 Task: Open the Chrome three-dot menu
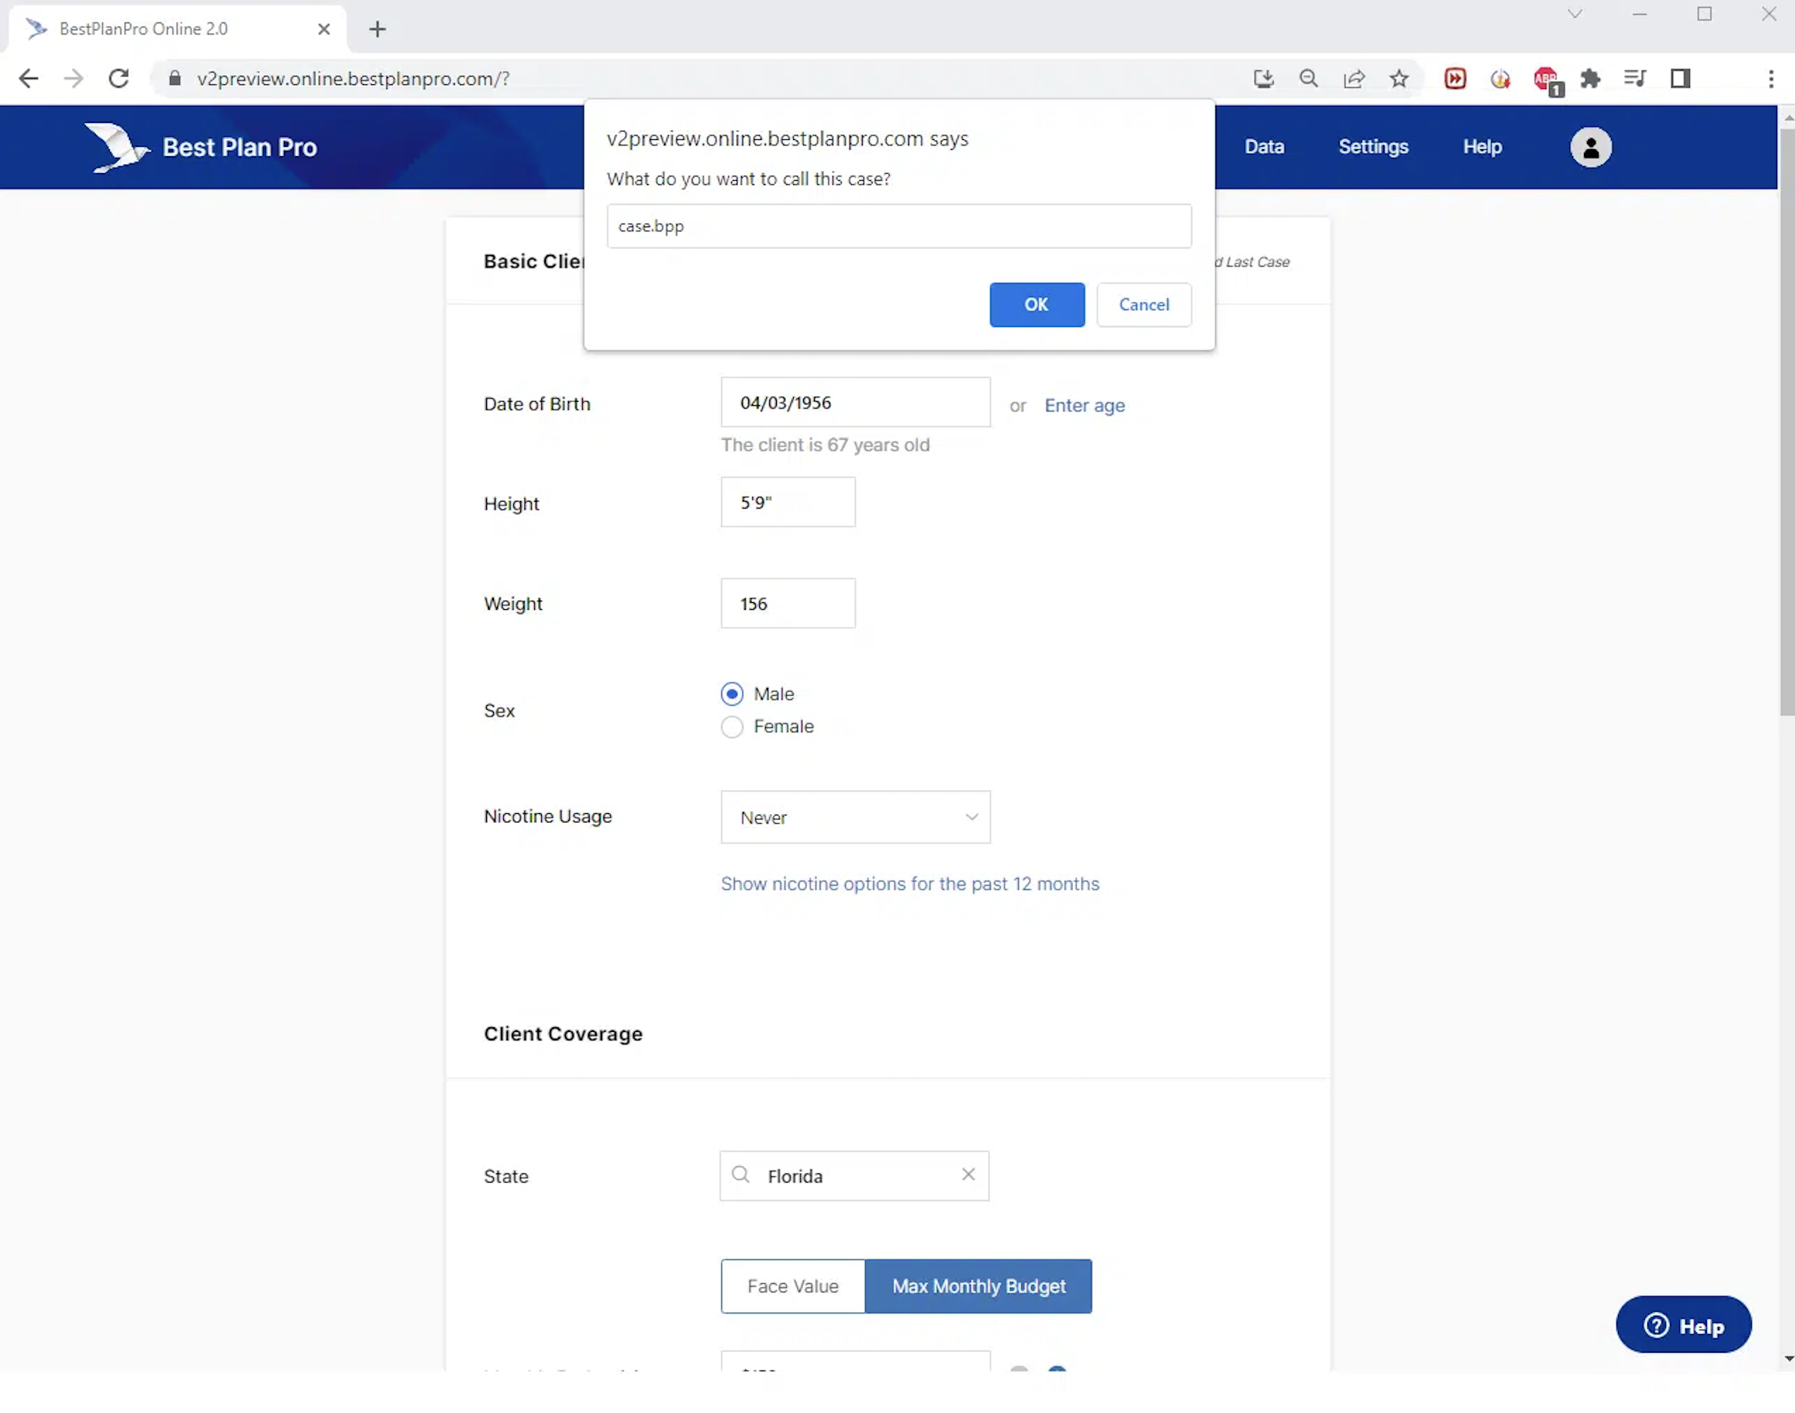pos(1770,79)
